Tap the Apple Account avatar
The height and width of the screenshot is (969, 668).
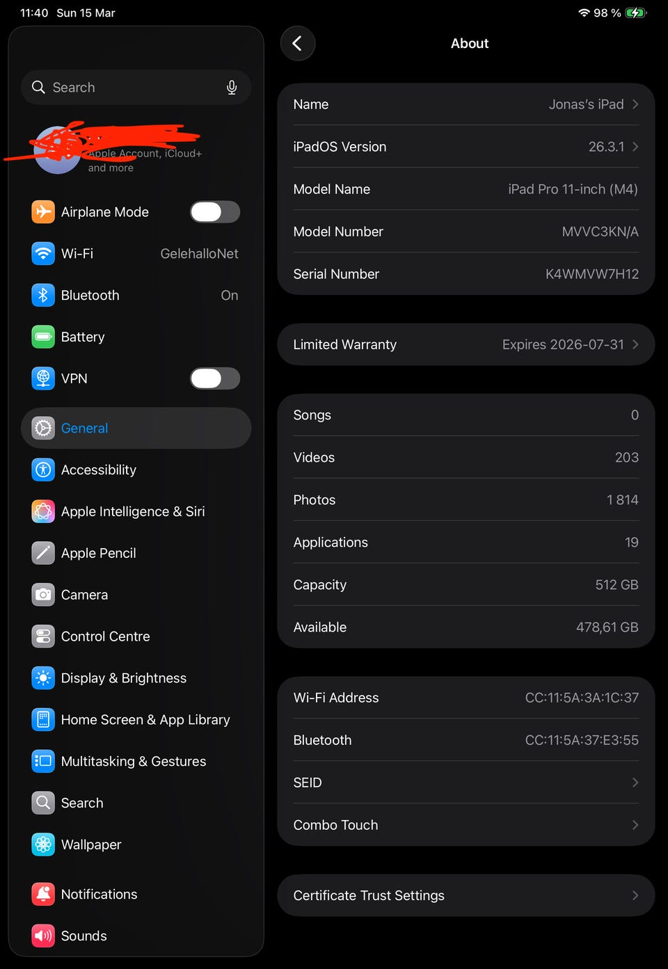[57, 150]
